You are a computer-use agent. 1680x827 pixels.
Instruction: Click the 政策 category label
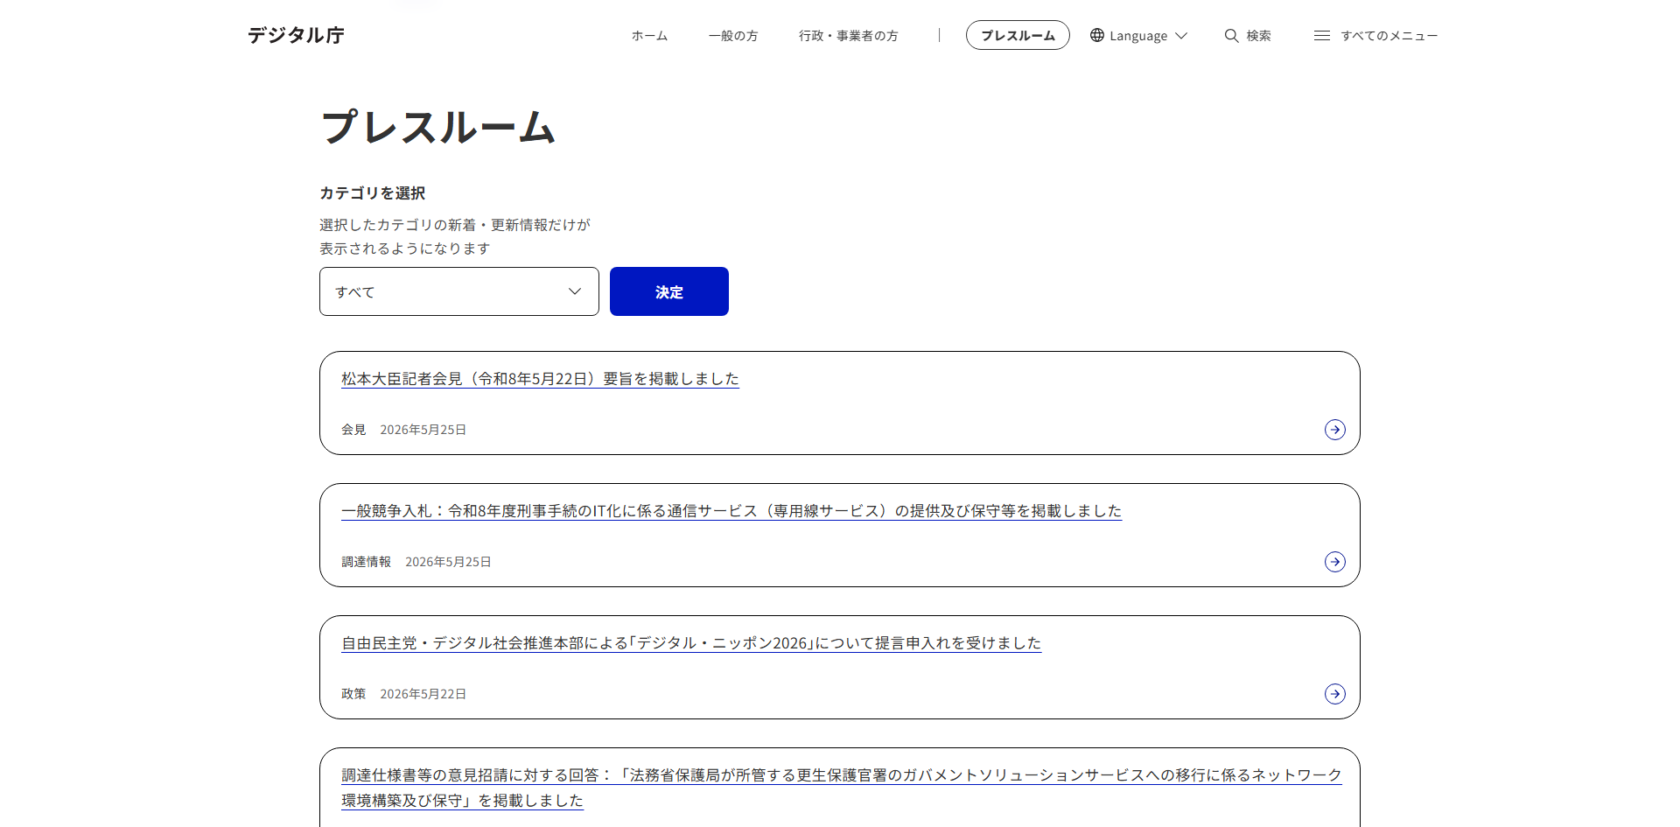click(x=353, y=694)
